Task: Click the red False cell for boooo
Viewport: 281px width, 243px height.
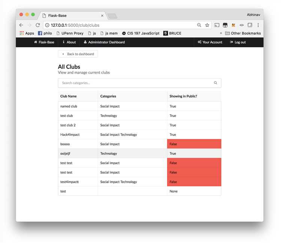Action: click(194, 144)
